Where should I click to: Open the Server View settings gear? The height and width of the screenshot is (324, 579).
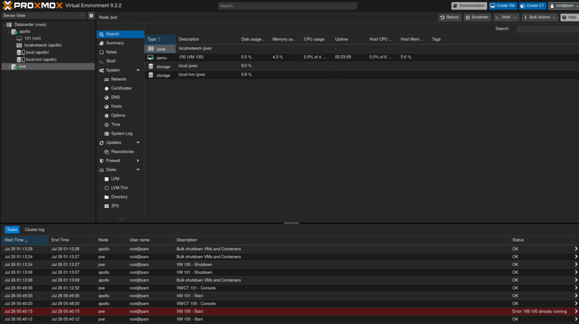pyautogui.click(x=91, y=15)
